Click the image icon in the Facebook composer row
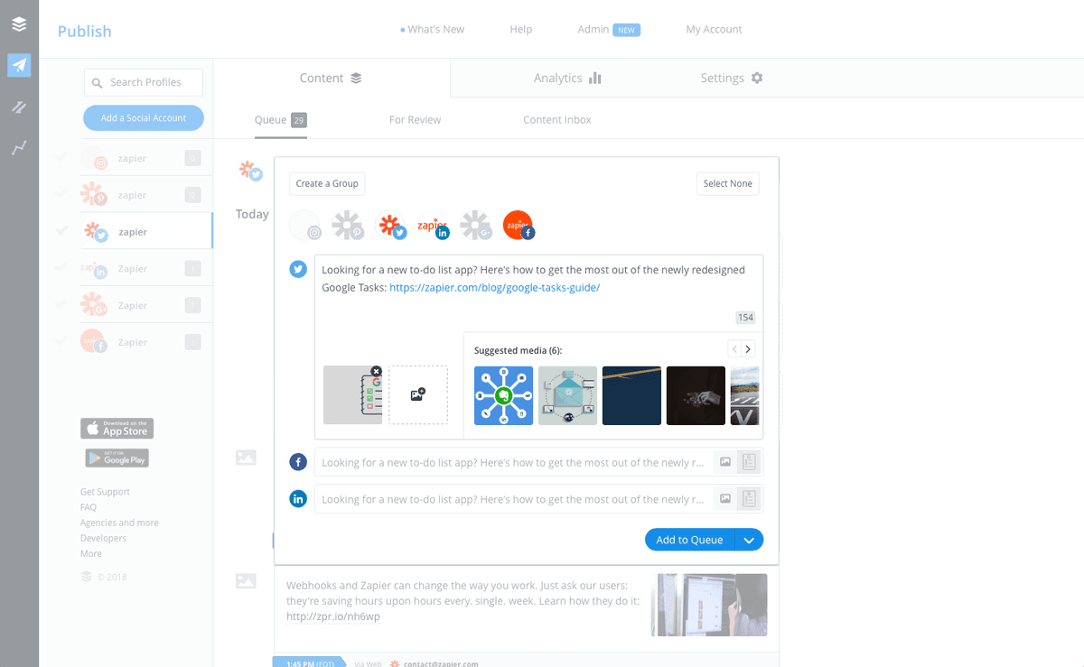 click(724, 462)
